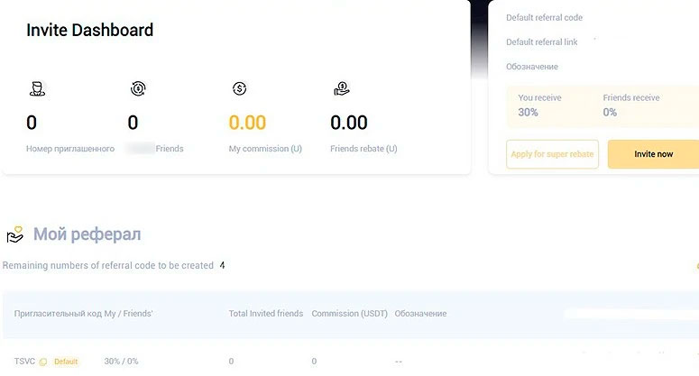
Task: Click the My commission 0.00 value
Action: tap(247, 123)
